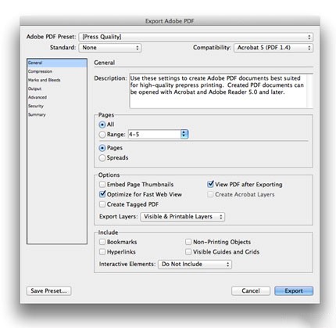The image size is (336, 328).
Task: Click the Save Preset button
Action: click(49, 291)
